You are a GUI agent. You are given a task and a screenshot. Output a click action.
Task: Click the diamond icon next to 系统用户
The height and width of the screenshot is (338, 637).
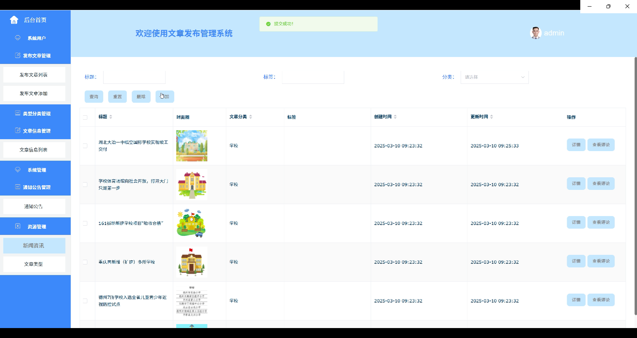coord(18,38)
